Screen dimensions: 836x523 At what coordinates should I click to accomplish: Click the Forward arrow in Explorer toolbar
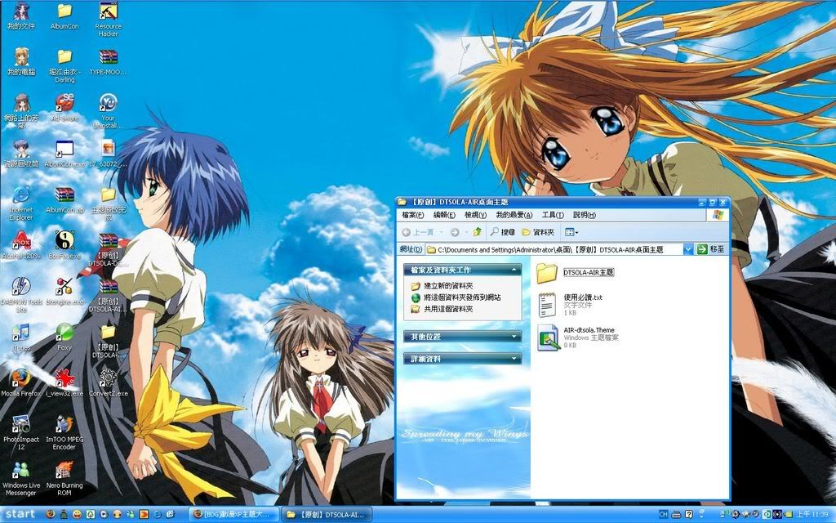point(455,232)
